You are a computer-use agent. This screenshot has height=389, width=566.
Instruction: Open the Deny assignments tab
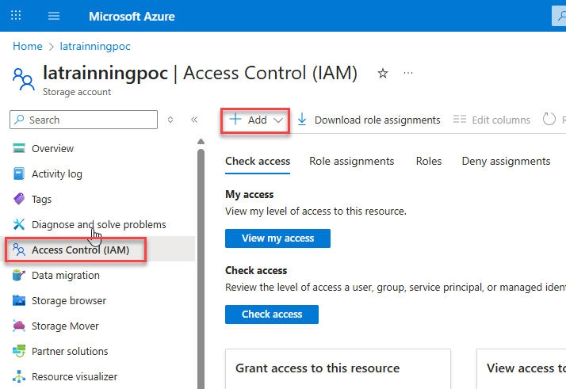(506, 161)
